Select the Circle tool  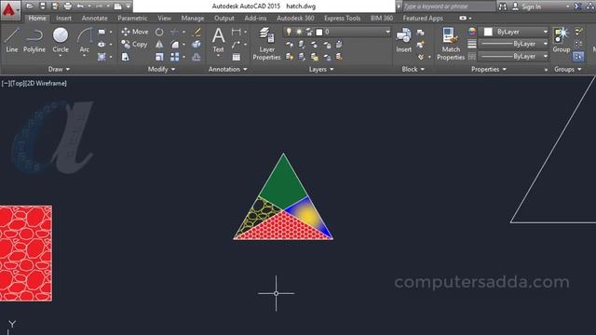(x=61, y=40)
